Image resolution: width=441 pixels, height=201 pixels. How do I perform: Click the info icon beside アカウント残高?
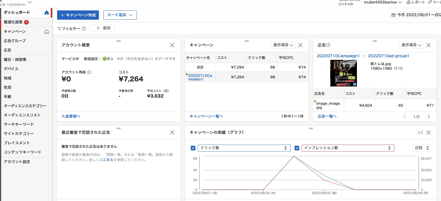click(89, 72)
